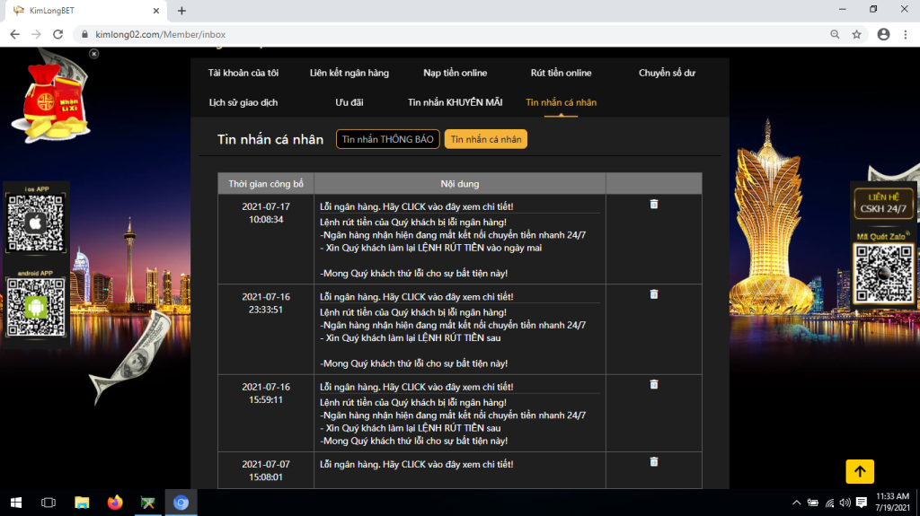This screenshot has width=920, height=516.
Task: Open the Nạp tiền online tab
Action: (x=455, y=73)
